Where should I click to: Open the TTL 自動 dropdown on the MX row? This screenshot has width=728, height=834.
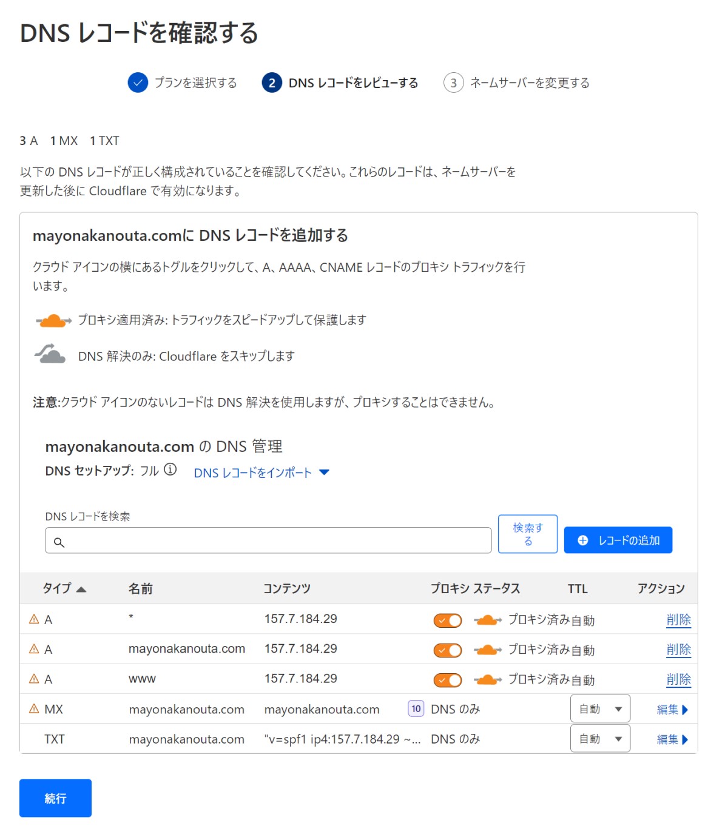[x=600, y=708]
